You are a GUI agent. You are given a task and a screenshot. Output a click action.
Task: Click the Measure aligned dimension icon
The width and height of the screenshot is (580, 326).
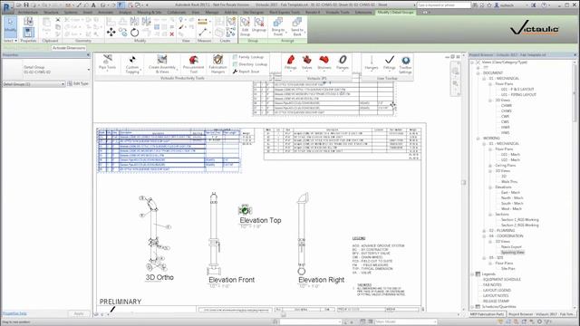[202, 22]
